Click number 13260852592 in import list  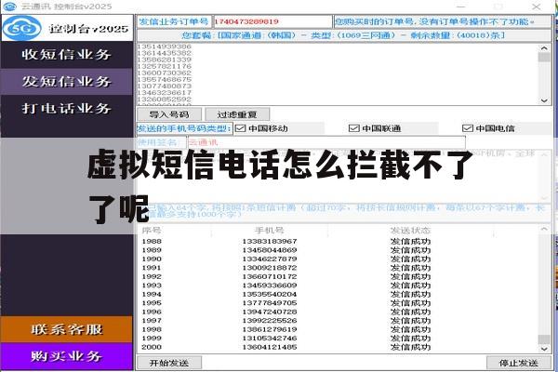click(164, 99)
